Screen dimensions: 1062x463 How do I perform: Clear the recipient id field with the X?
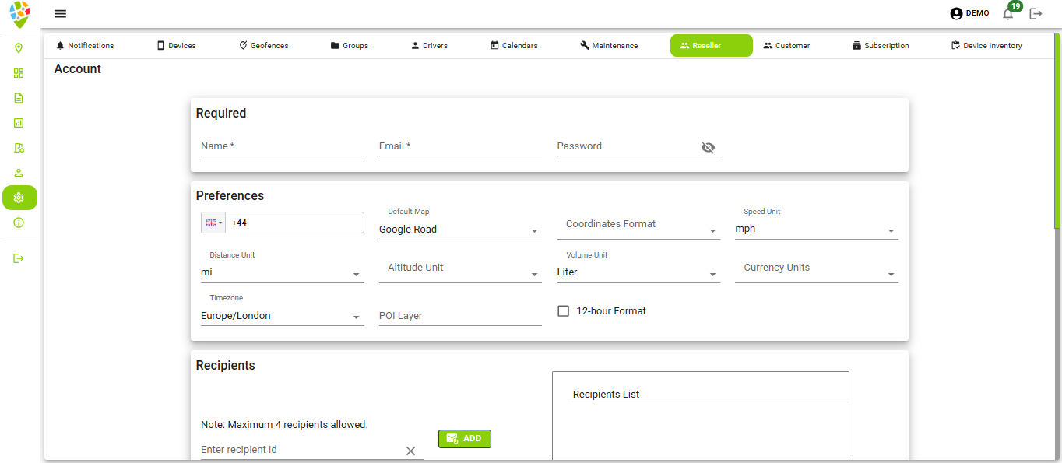coord(411,450)
